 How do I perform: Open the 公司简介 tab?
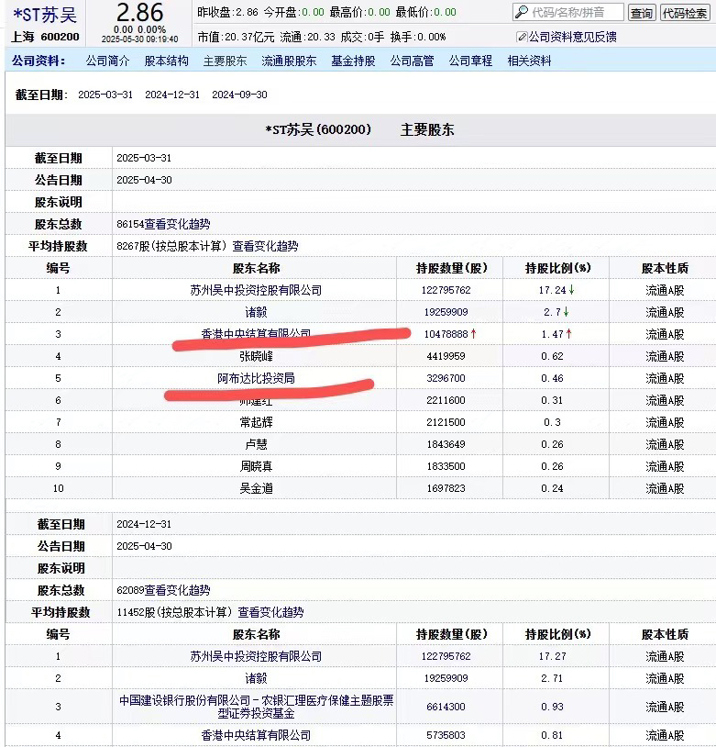107,61
